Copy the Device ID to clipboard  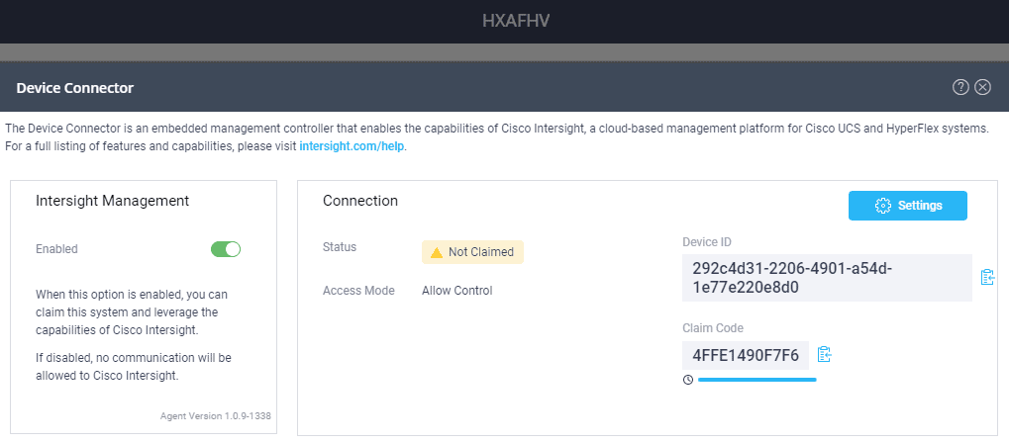pos(987,277)
